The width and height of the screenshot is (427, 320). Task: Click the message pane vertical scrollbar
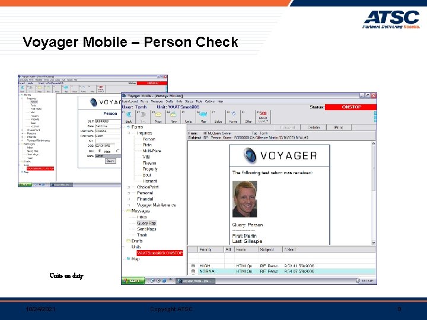pos(374,193)
